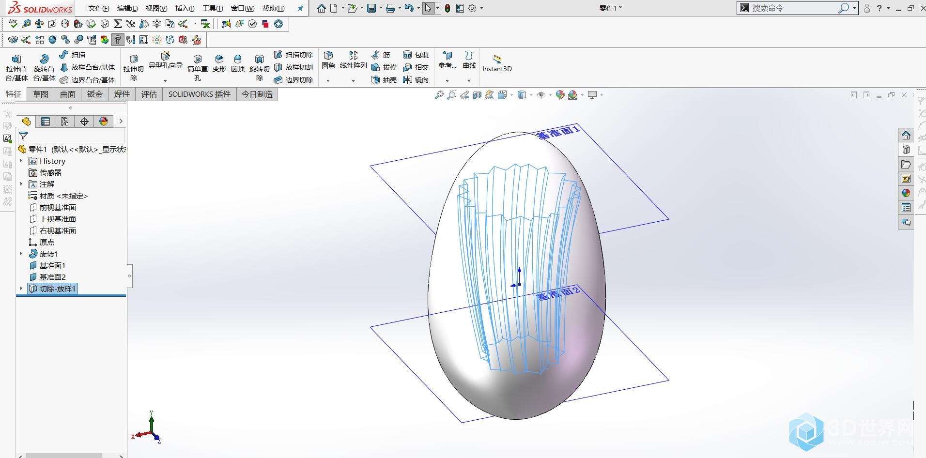The width and height of the screenshot is (926, 458).
Task: Click the Sigma equations icon
Action: [118, 24]
